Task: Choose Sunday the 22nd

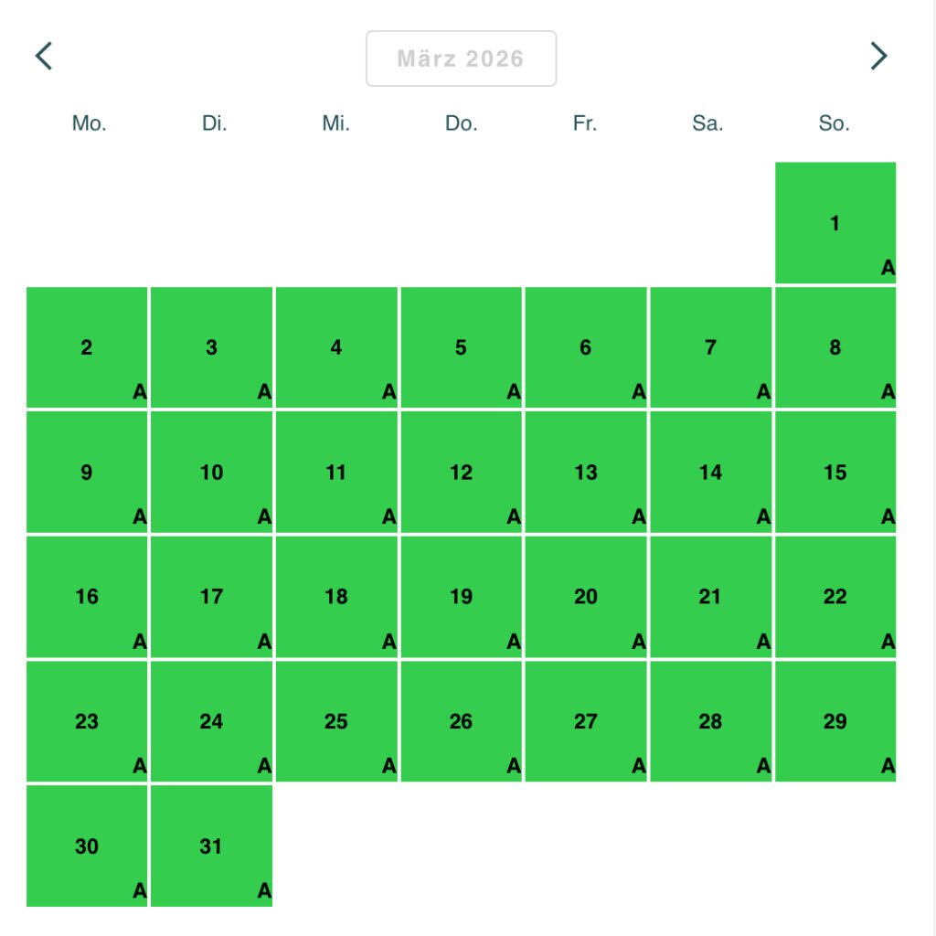Action: tap(835, 597)
